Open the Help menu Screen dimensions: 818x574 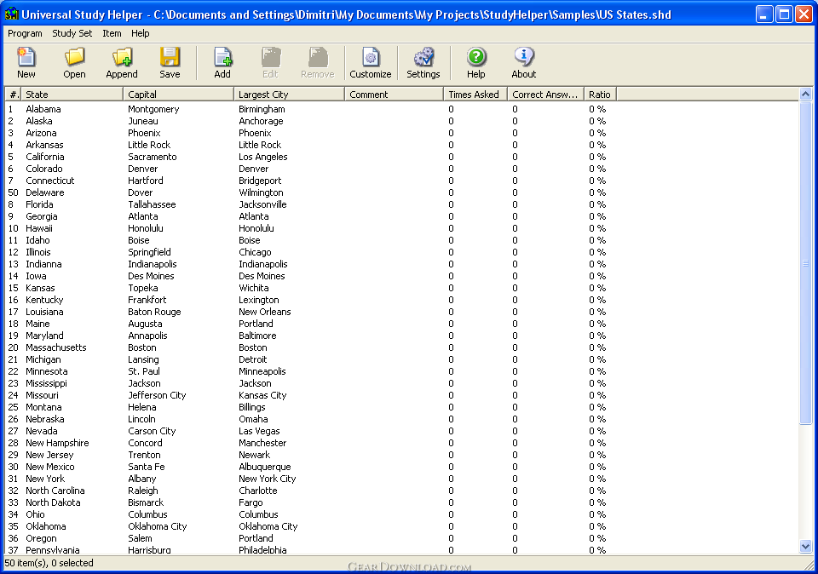pyautogui.click(x=140, y=33)
